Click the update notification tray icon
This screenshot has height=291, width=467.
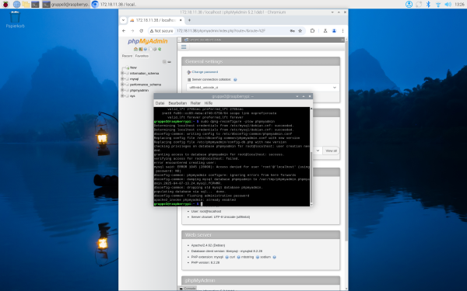[x=409, y=4]
